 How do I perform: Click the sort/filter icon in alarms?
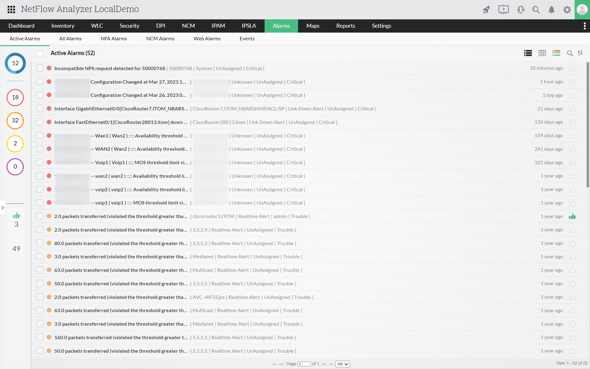point(581,53)
